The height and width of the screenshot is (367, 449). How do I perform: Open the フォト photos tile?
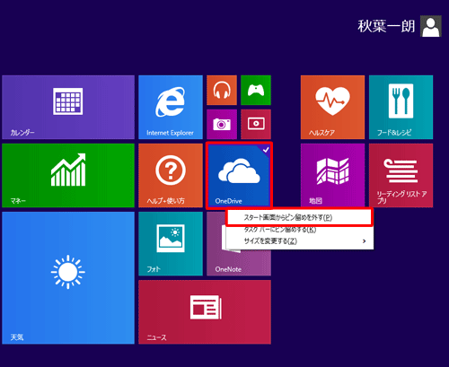click(171, 244)
